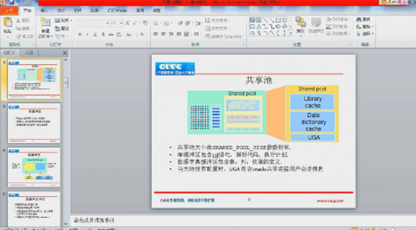Toggle Italic formatting

click(88, 34)
